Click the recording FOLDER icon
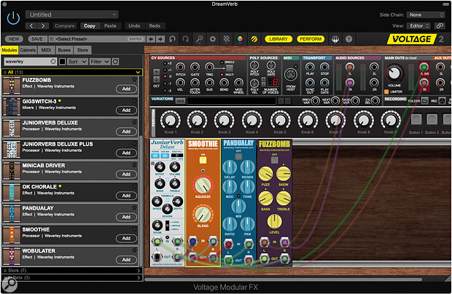 point(424,101)
